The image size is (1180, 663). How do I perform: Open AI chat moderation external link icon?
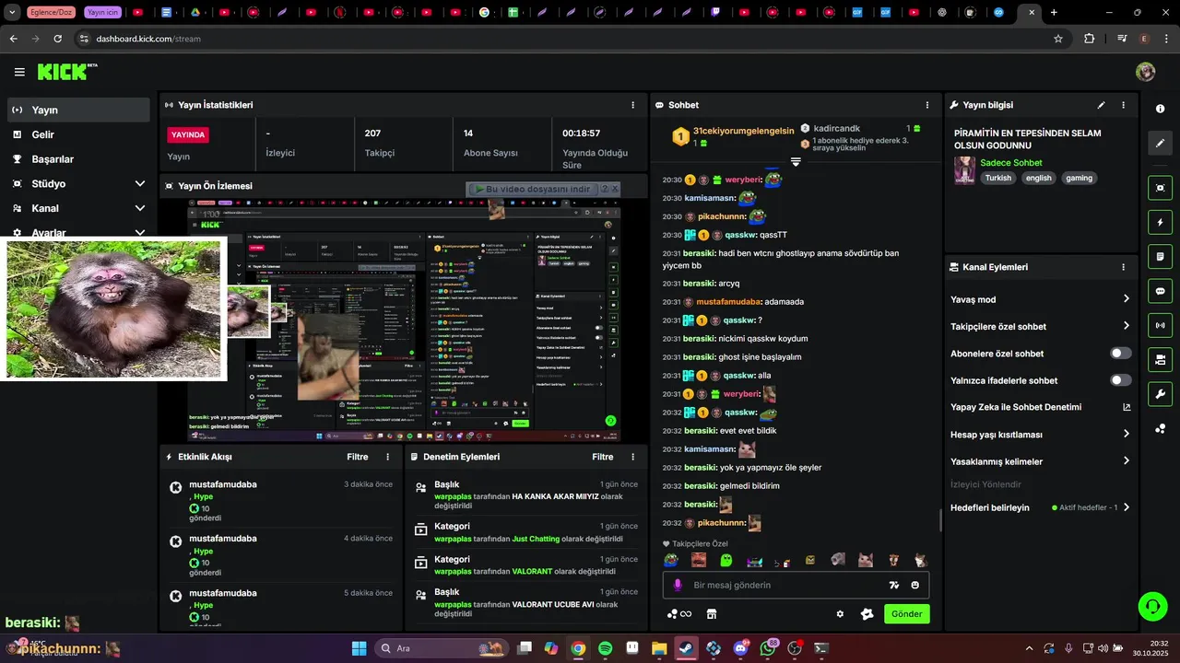1127,407
